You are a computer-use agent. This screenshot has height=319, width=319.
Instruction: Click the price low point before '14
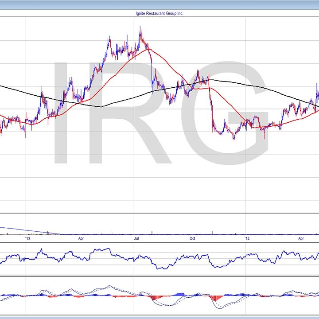(x=234, y=138)
